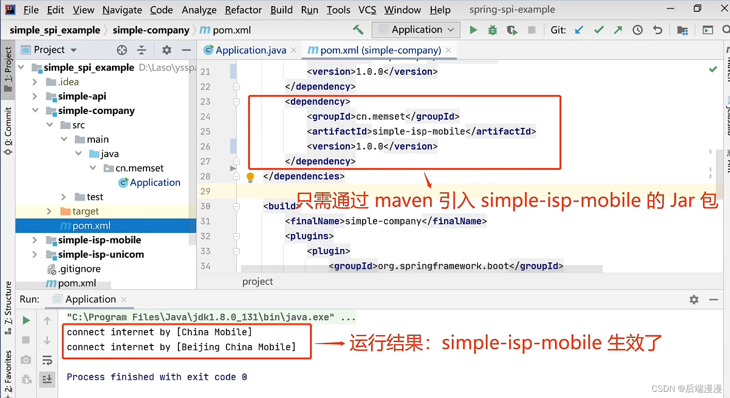Click green inspection checkmark in editor
The height and width of the screenshot is (398, 730).
point(713,69)
